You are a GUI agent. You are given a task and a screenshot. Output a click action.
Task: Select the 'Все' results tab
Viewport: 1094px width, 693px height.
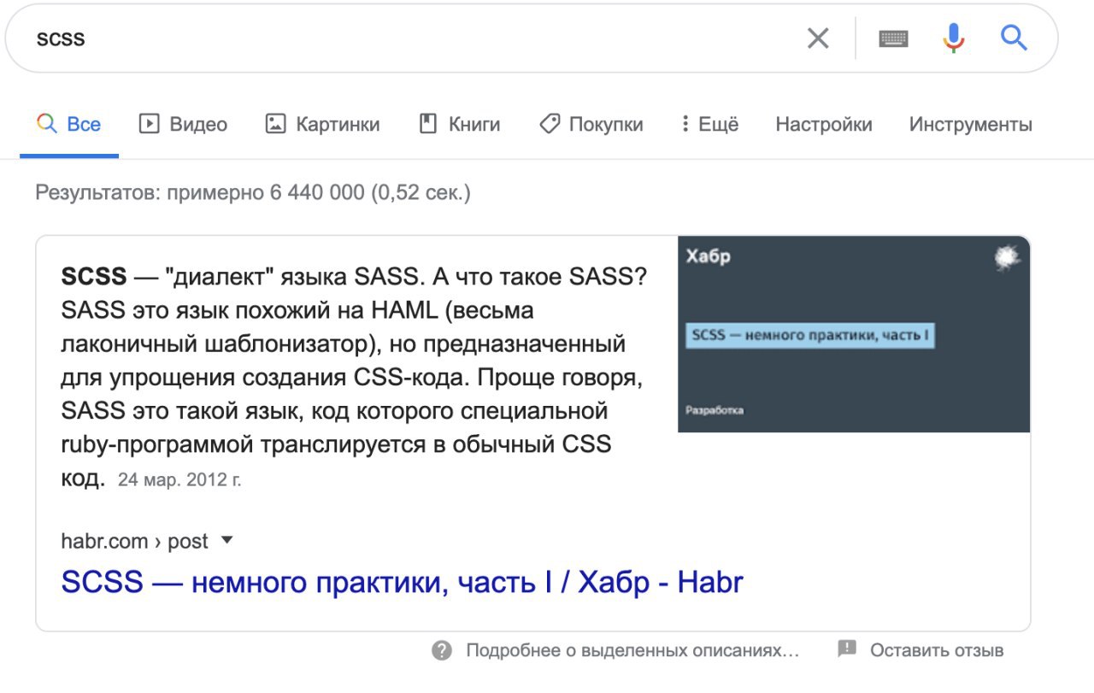pyautogui.click(x=69, y=124)
